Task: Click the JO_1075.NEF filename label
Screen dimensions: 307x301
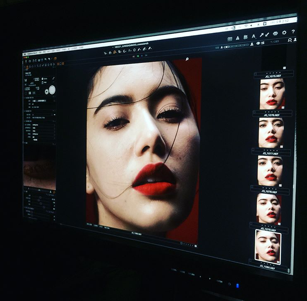Action: 273,77
